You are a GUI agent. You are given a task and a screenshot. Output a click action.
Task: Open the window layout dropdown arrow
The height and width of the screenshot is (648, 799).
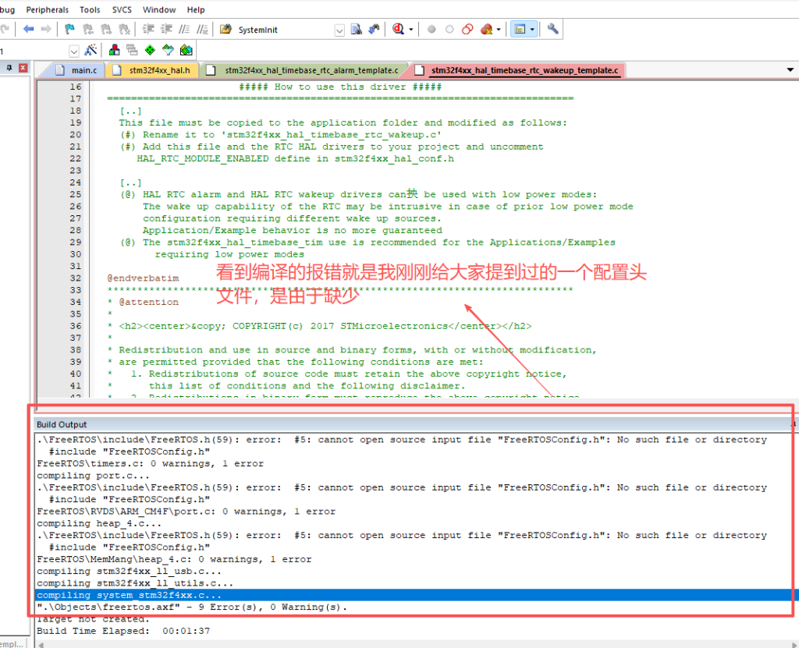(533, 30)
